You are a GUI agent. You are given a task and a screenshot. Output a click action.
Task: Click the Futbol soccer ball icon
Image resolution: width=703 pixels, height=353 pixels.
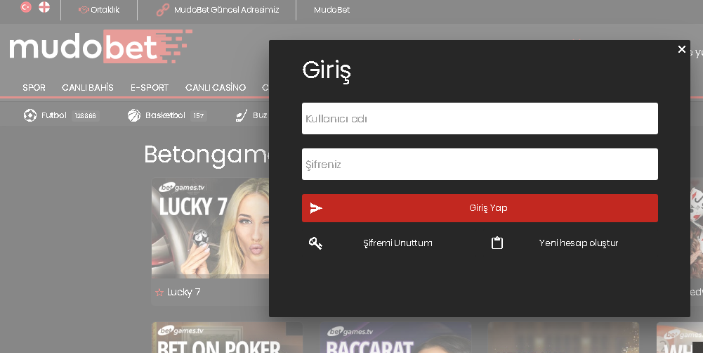click(30, 115)
